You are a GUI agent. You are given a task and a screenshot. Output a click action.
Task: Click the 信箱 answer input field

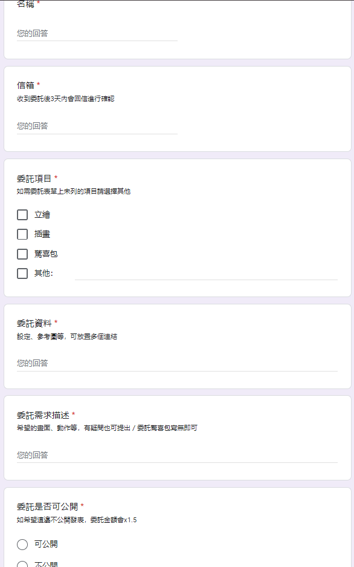point(97,126)
